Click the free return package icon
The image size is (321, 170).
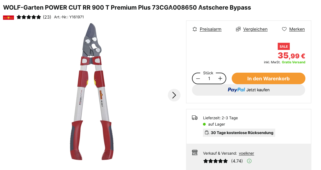coord(207,133)
